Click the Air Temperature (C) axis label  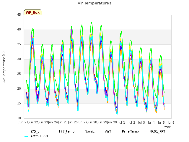4,67
